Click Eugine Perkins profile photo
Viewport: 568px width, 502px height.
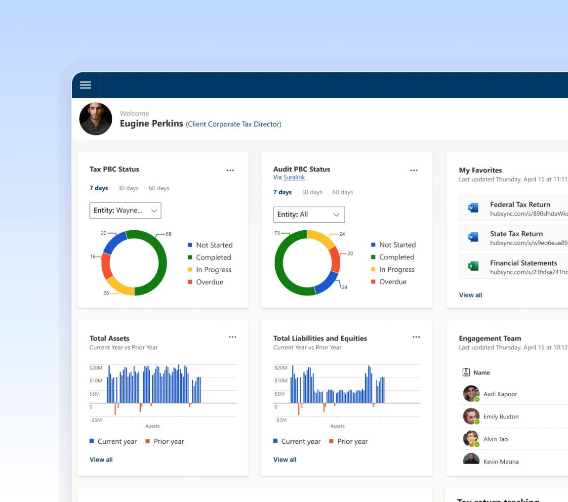96,119
